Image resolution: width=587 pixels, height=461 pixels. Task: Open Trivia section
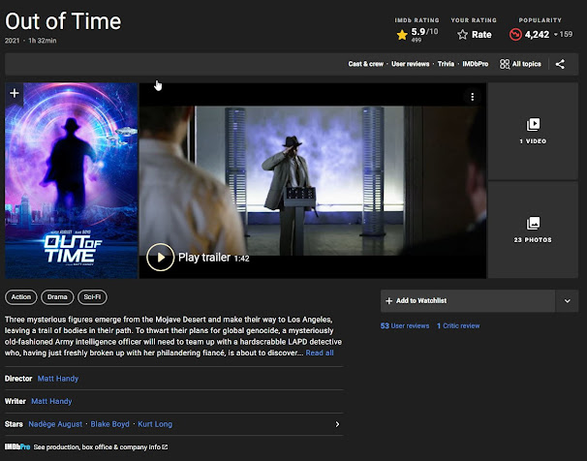446,64
